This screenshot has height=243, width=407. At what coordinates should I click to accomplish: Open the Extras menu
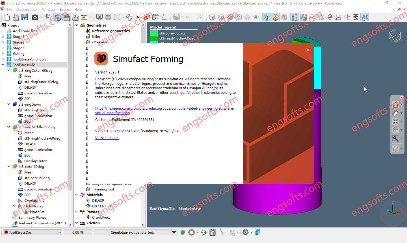point(65,9)
